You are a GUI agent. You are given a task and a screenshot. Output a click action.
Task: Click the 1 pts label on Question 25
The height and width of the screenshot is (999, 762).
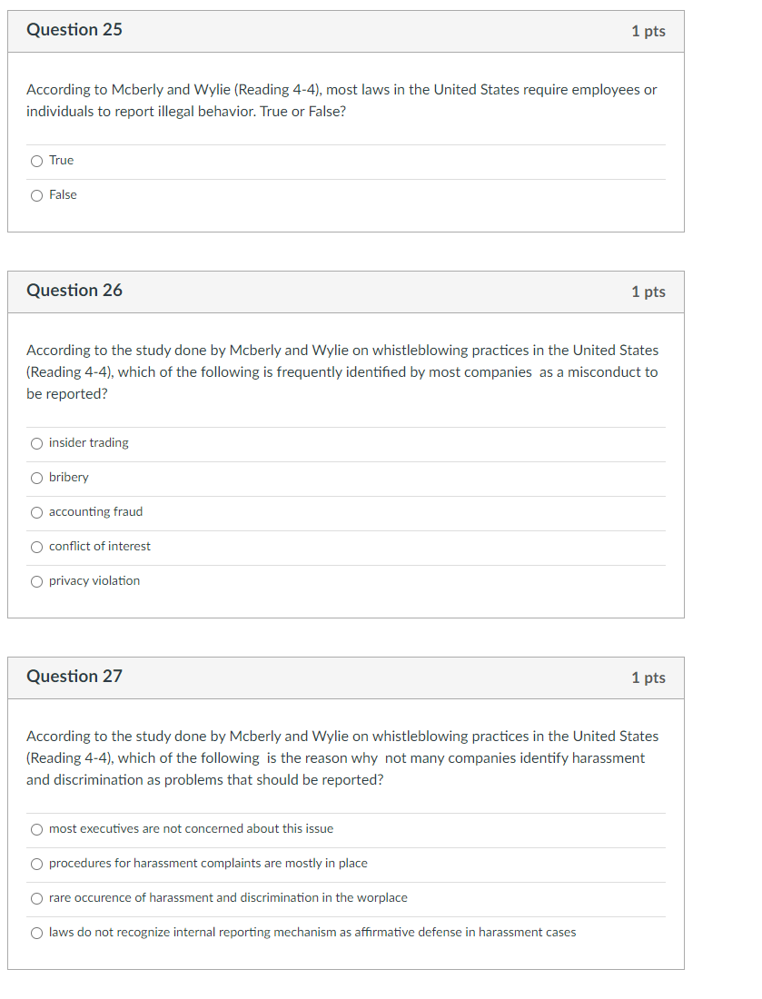coord(650,30)
